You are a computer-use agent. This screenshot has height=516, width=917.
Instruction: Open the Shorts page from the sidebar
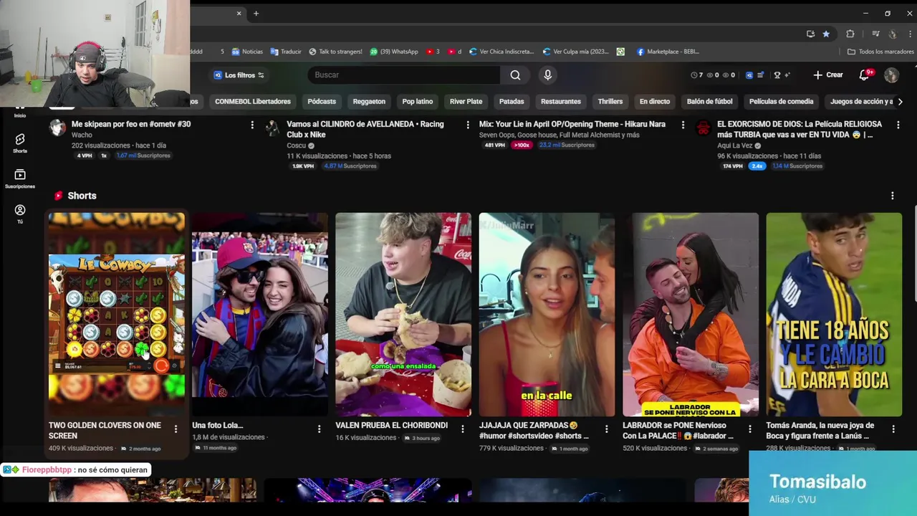(20, 143)
